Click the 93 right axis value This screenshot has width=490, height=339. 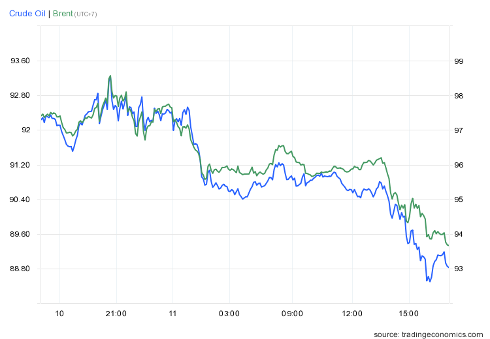coord(459,269)
